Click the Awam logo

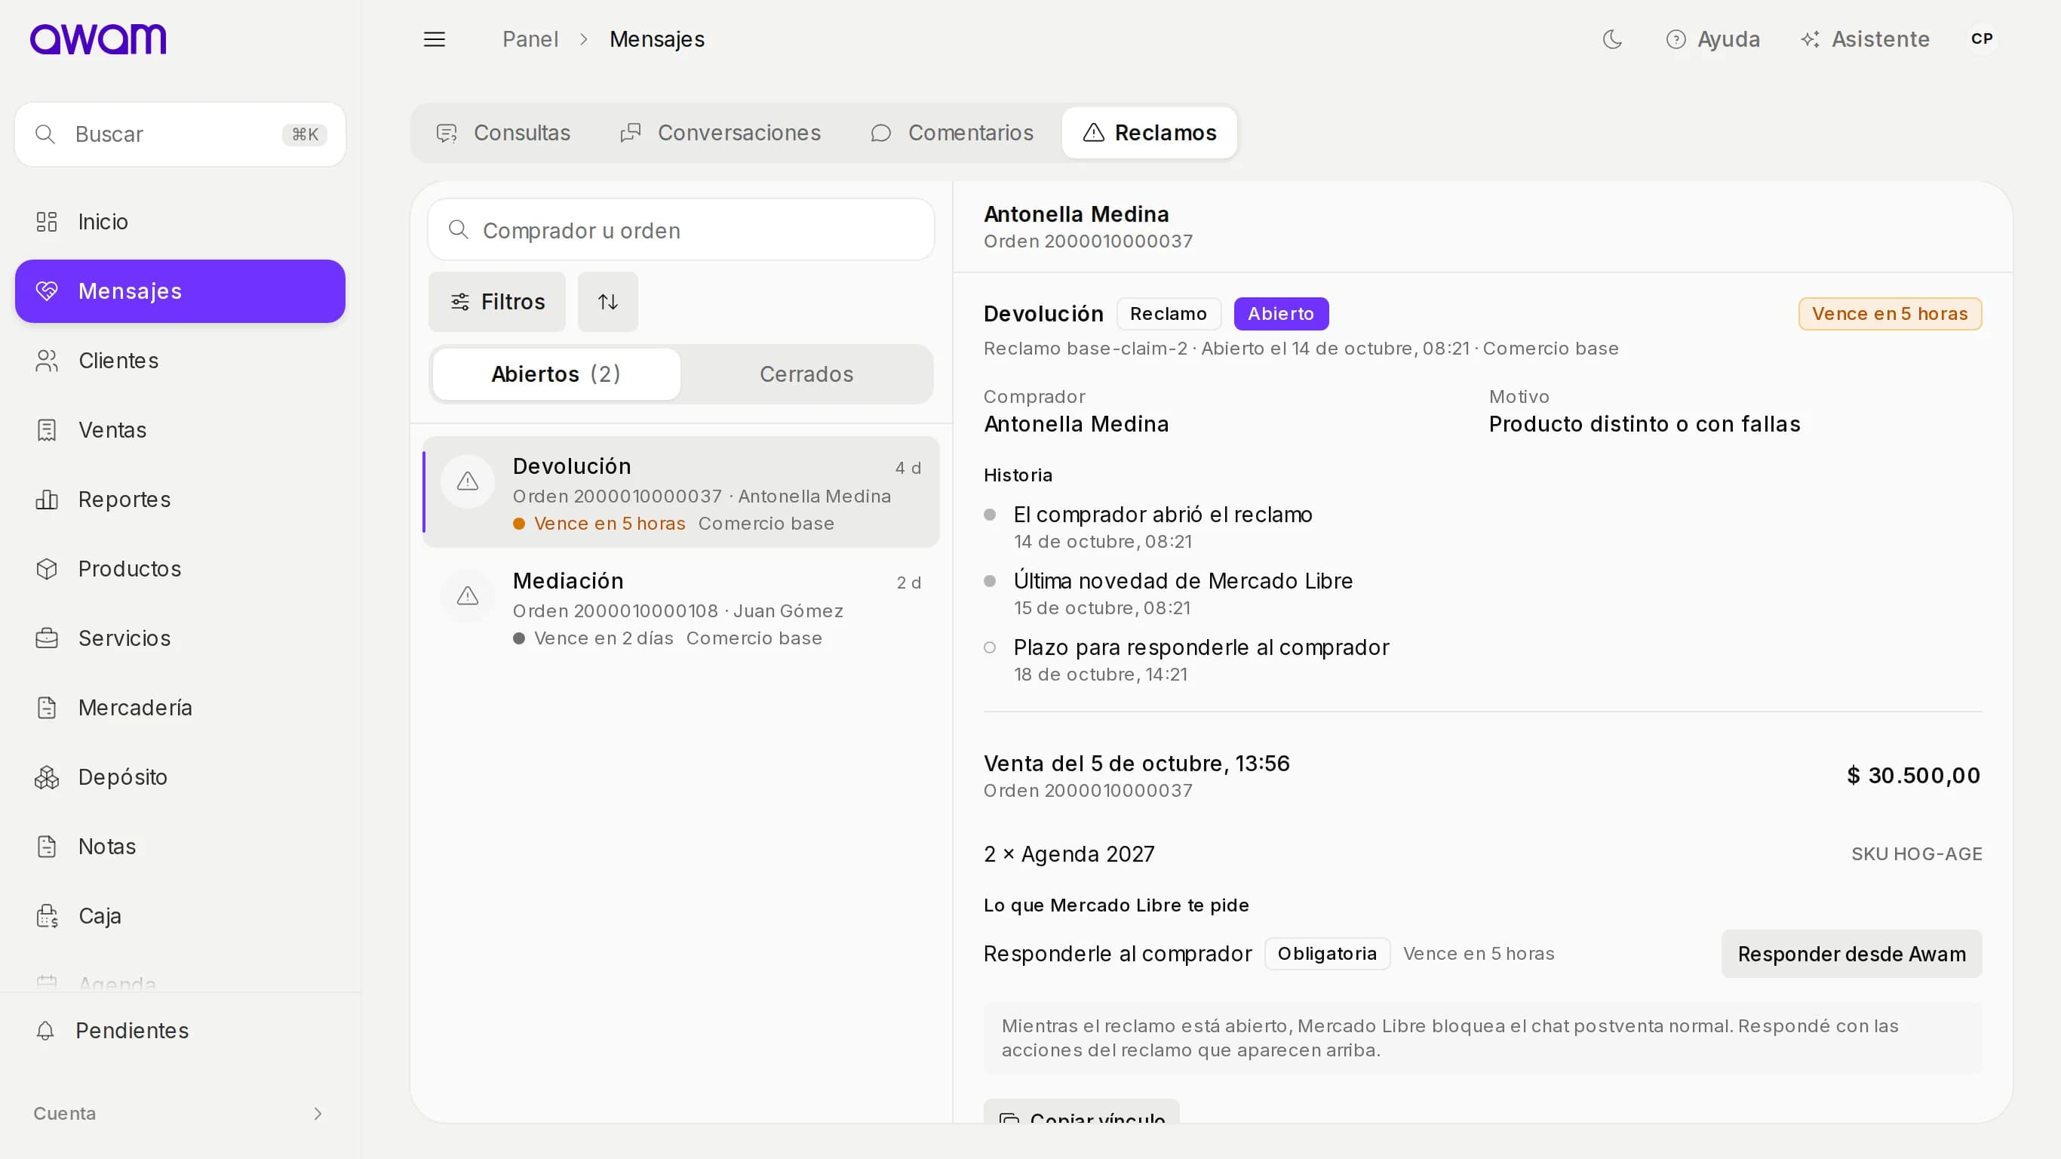(x=97, y=38)
